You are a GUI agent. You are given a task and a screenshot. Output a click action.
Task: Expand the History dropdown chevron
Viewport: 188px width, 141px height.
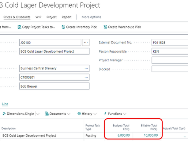tap(95, 114)
